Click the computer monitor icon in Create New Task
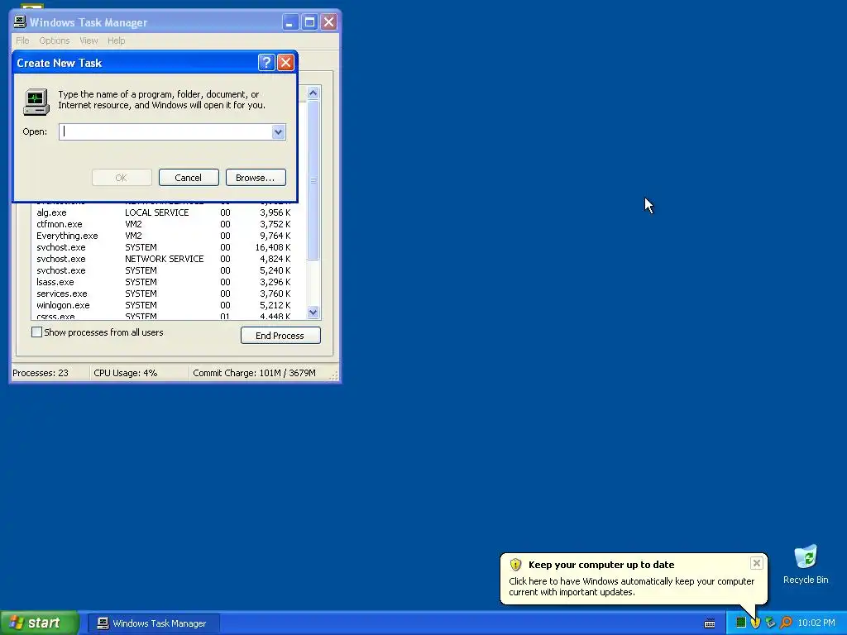 tap(36, 102)
